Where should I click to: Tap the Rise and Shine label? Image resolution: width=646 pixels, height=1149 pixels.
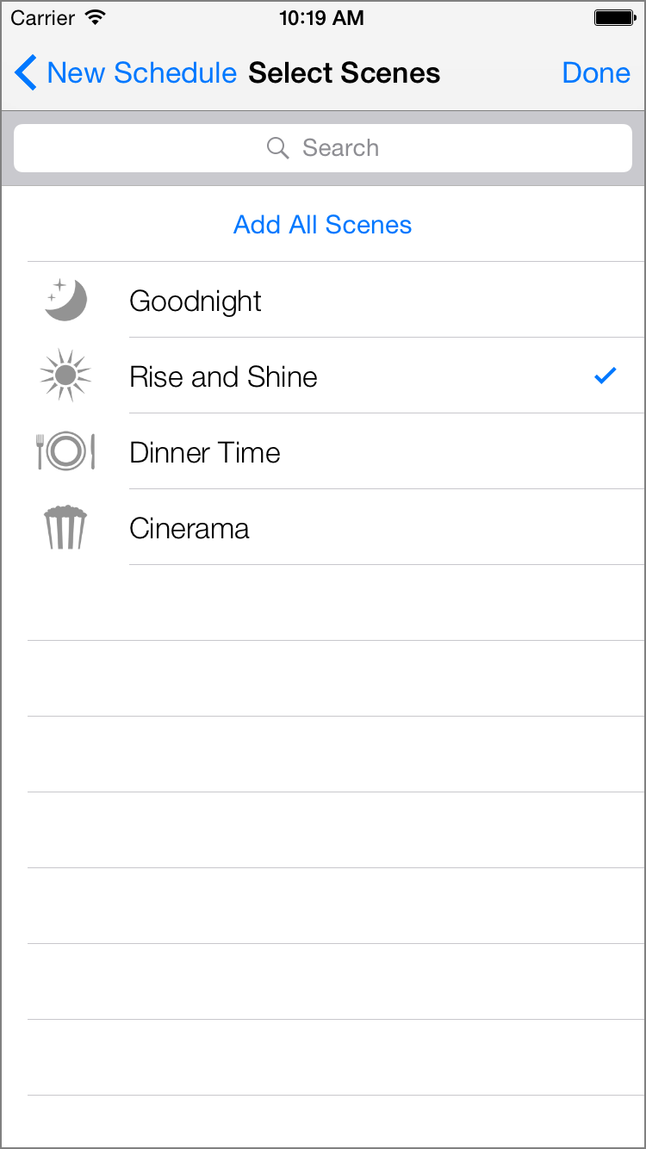tap(223, 376)
